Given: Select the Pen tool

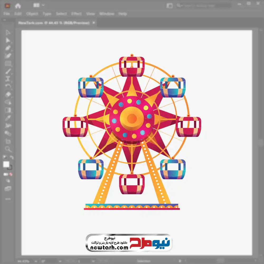Looking at the screenshot, I should [8, 48].
